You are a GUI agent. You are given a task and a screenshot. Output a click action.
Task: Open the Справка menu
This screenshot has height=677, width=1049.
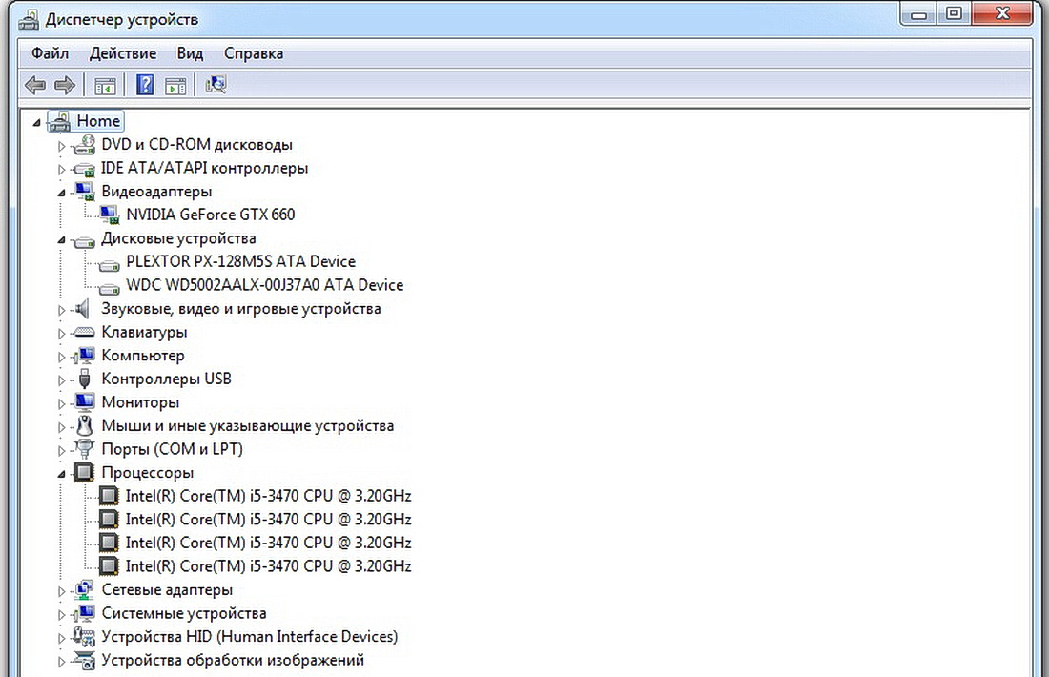254,53
